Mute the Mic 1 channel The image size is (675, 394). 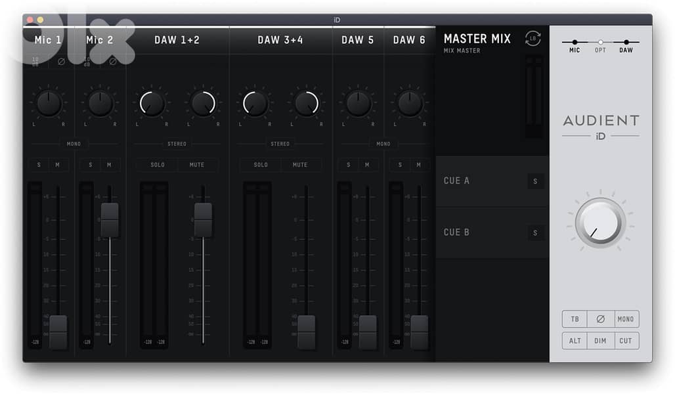coord(58,165)
